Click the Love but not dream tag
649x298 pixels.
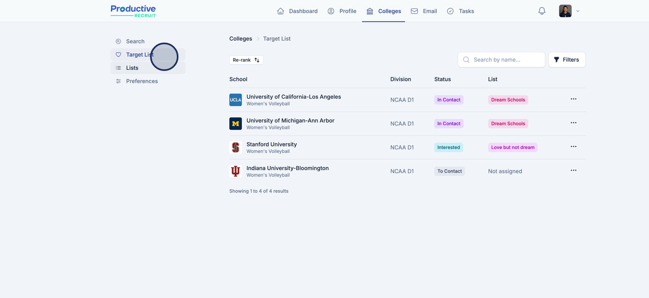(513, 148)
